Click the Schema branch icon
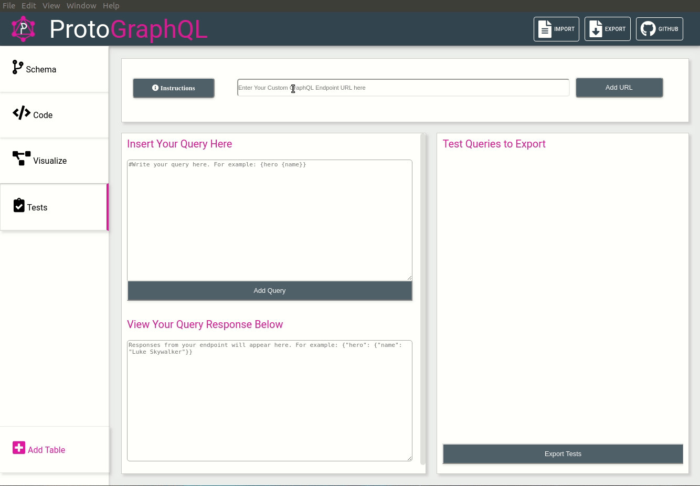 click(x=18, y=67)
